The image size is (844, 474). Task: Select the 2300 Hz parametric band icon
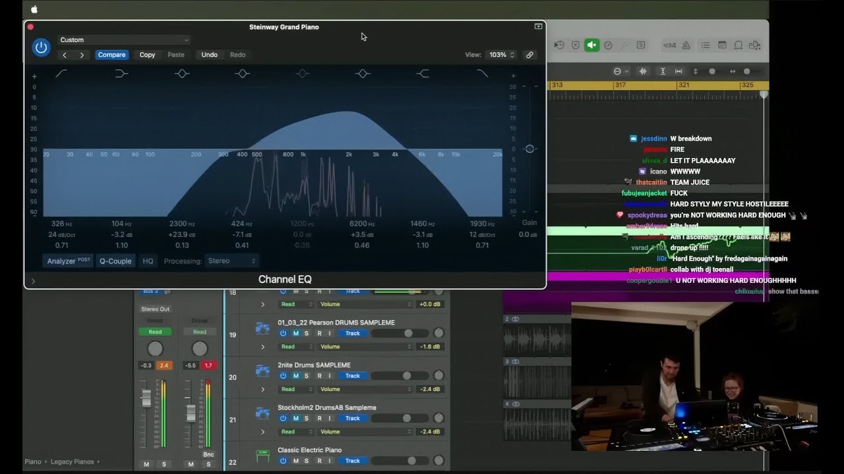pyautogui.click(x=182, y=74)
